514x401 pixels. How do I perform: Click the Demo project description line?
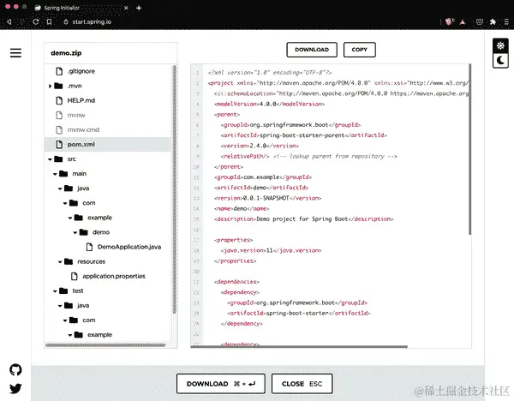[x=304, y=218]
